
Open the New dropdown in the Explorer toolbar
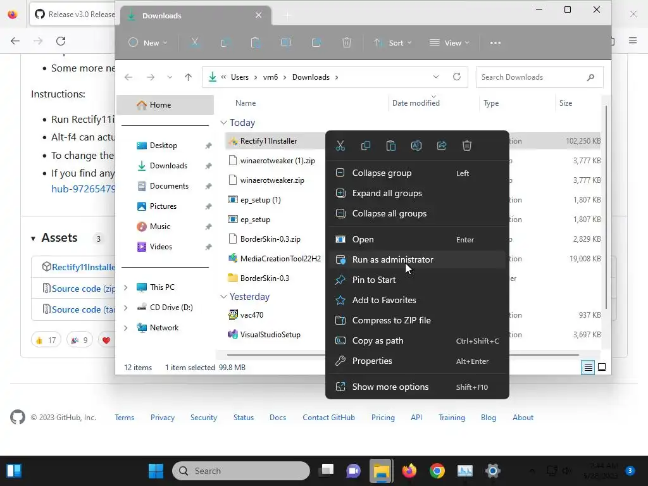click(148, 42)
